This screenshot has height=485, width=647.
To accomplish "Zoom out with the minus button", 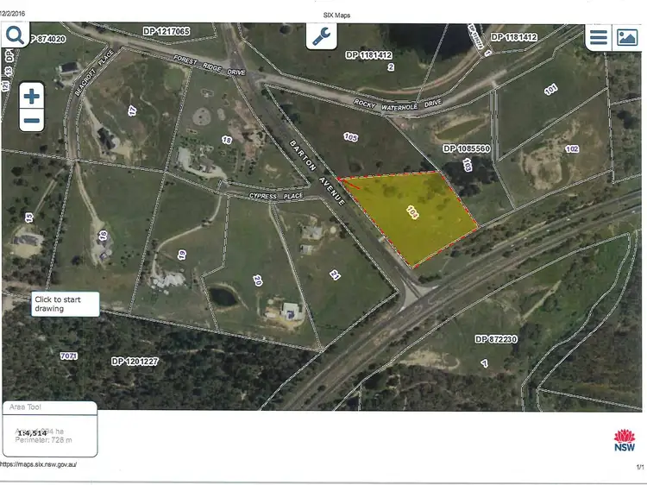I will tap(32, 121).
